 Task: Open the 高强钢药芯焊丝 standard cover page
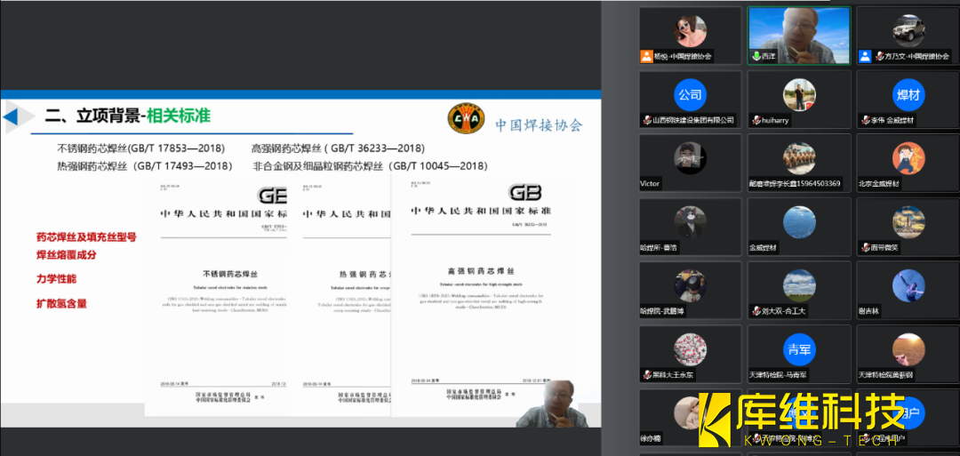pyautogui.click(x=480, y=293)
